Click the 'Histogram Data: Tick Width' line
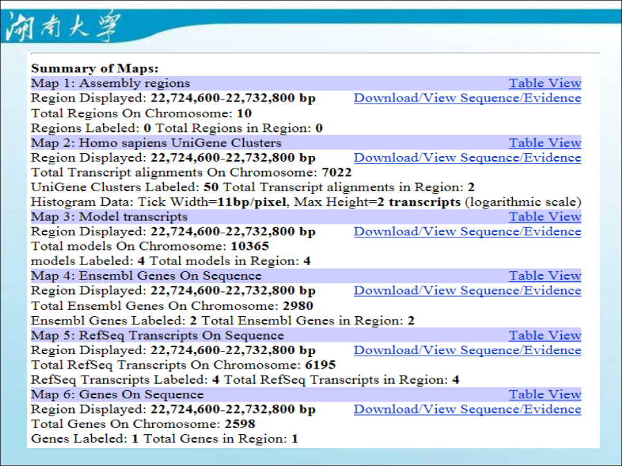 click(x=306, y=202)
